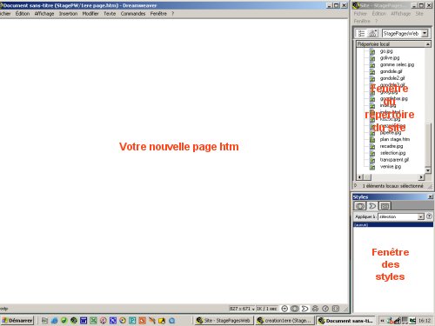The image size is (435, 326).
Task: Click the 1K / 1 sec download indicator
Action: coord(266,309)
